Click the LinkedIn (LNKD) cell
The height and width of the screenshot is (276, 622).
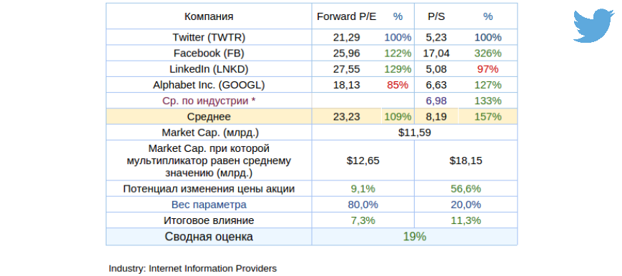point(209,69)
